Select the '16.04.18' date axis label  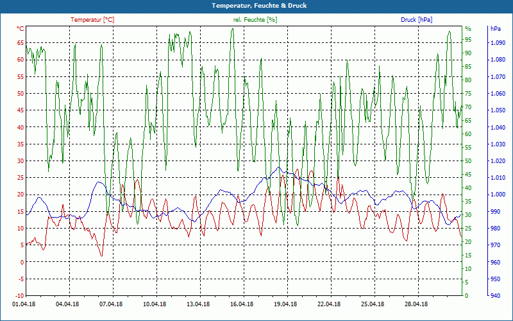(242, 304)
